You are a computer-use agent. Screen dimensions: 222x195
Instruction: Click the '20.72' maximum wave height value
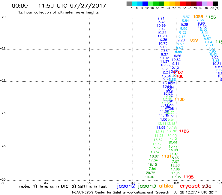pyautogui.click(x=150, y=173)
